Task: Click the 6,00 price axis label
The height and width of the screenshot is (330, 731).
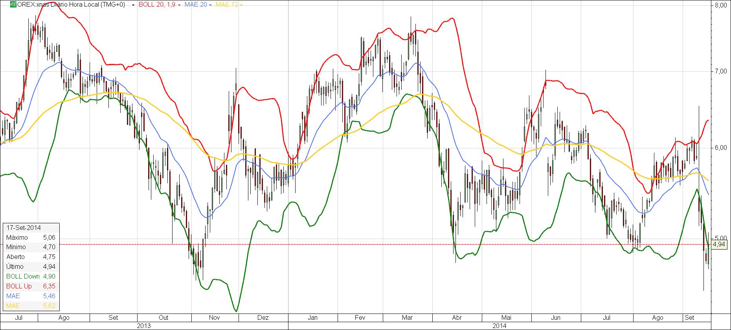Action: pos(721,148)
